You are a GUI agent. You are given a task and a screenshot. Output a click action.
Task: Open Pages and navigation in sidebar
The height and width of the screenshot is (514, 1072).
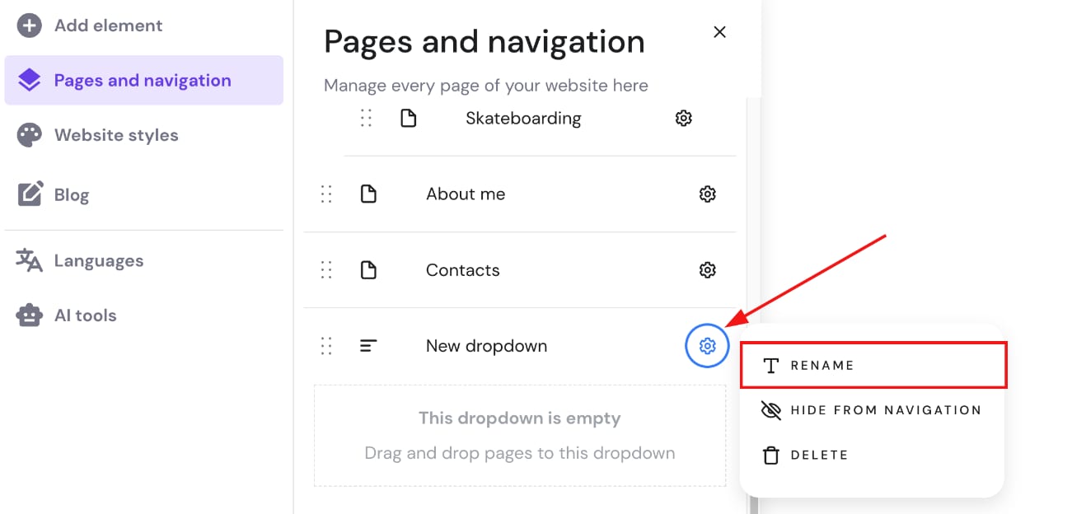143,81
